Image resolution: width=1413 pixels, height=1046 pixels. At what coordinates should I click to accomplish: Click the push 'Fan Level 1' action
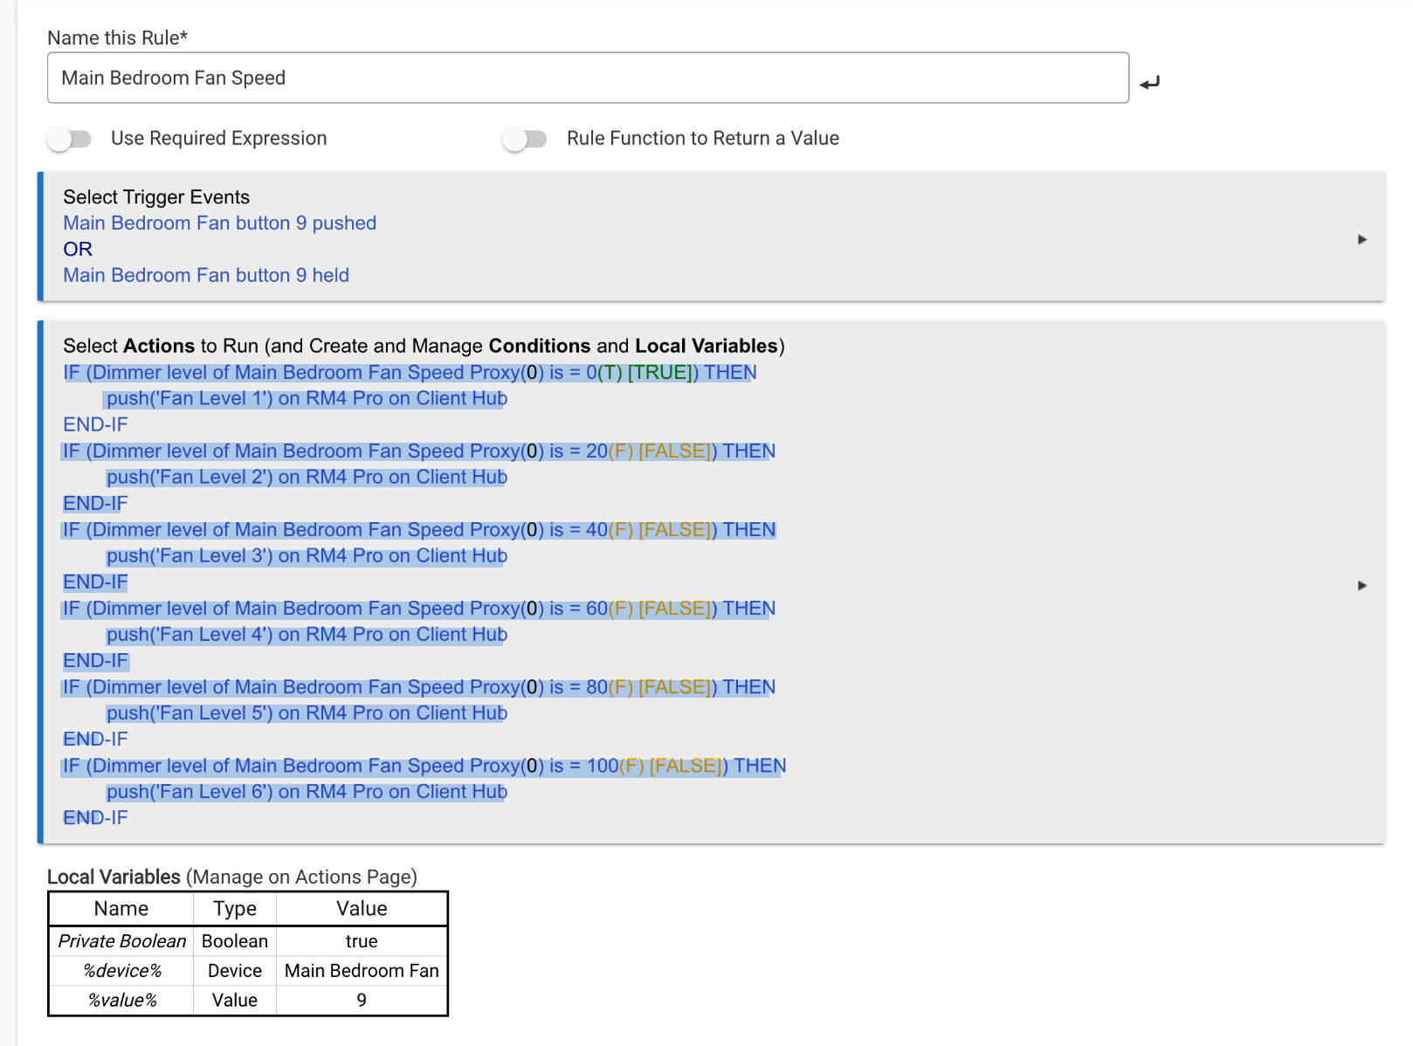(x=307, y=399)
